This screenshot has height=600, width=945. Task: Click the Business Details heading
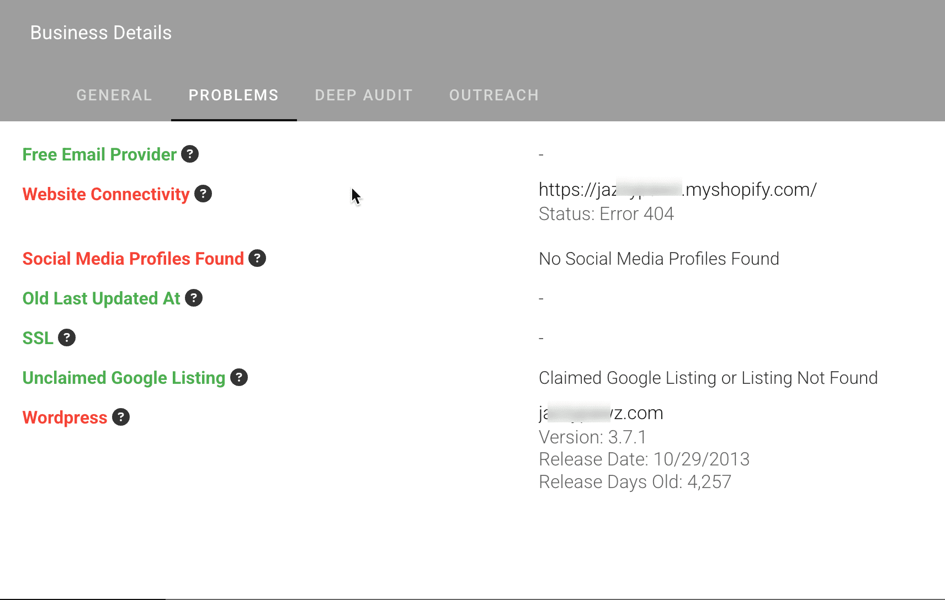101,33
